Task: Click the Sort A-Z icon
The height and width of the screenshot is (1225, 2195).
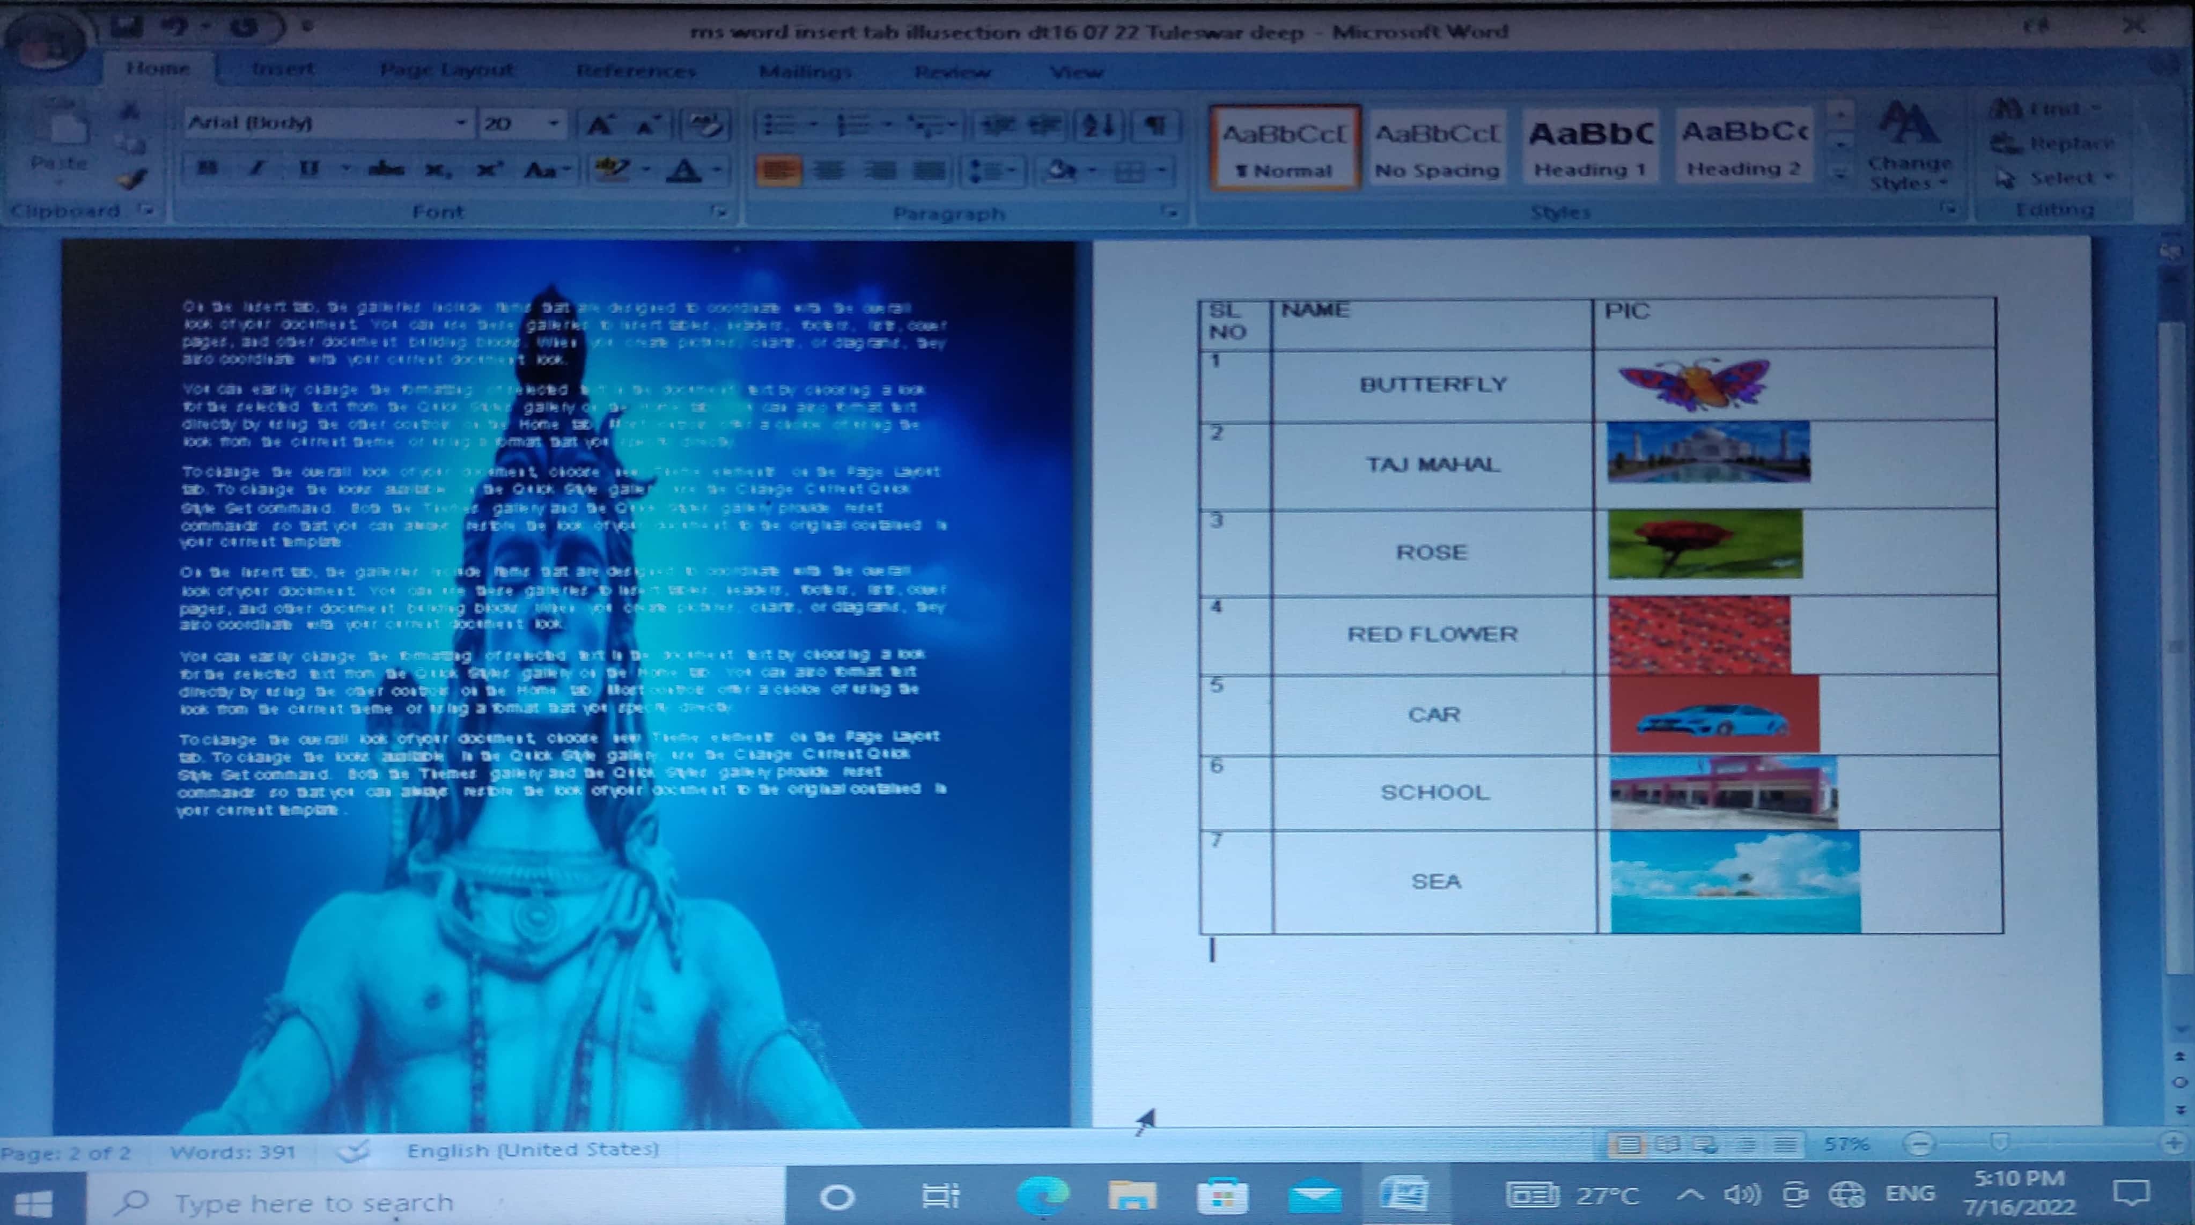Action: (x=1099, y=126)
